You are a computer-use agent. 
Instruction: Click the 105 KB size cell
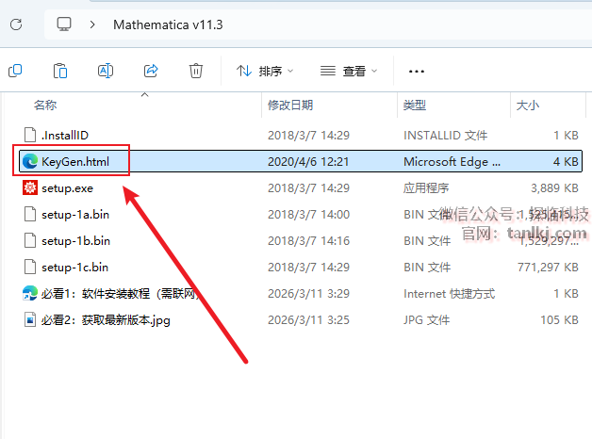(560, 319)
